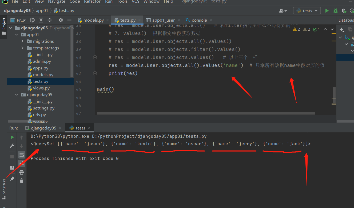
Task: Click the up arrow in Run output toolbar
Action: pyautogui.click(x=22, y=137)
